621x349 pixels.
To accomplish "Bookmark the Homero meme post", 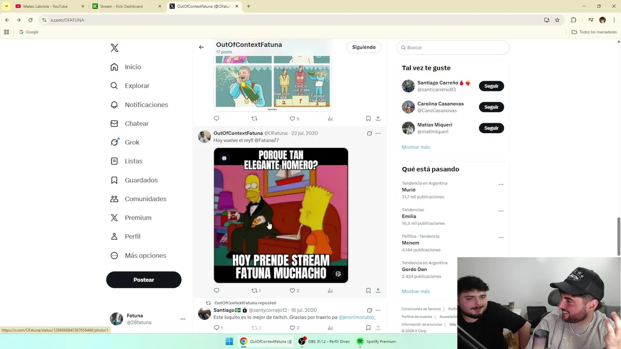I will click(x=368, y=290).
